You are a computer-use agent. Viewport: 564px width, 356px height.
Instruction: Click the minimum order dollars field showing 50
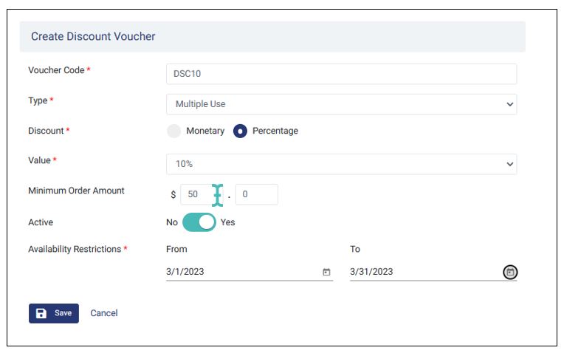[x=201, y=194]
